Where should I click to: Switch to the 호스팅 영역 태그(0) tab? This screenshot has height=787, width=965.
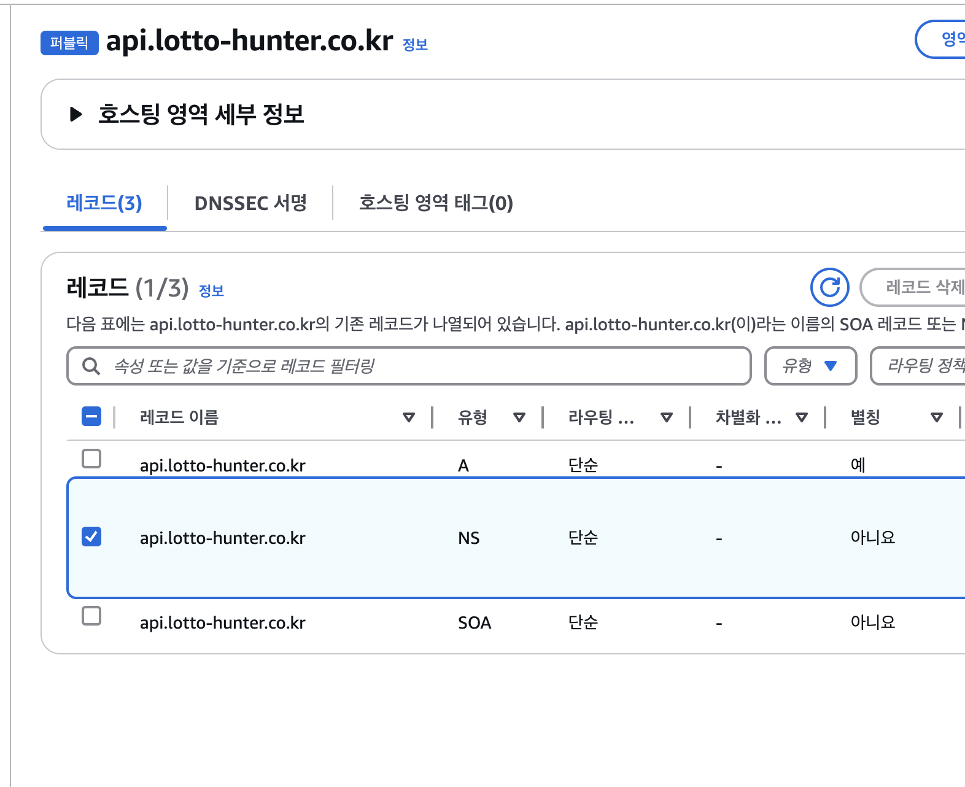tap(436, 203)
